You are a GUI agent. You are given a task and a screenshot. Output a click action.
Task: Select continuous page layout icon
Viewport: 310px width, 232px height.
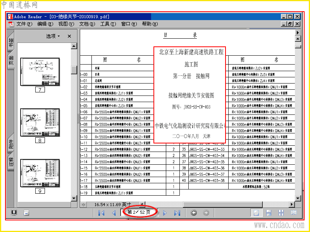click(x=269, y=213)
